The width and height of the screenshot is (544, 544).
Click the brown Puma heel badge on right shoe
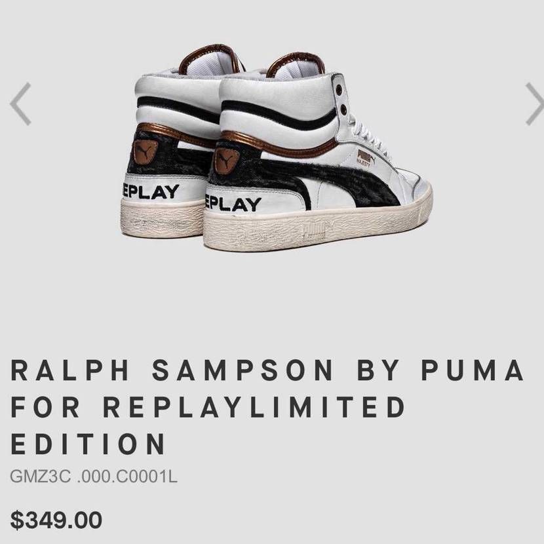tap(227, 161)
